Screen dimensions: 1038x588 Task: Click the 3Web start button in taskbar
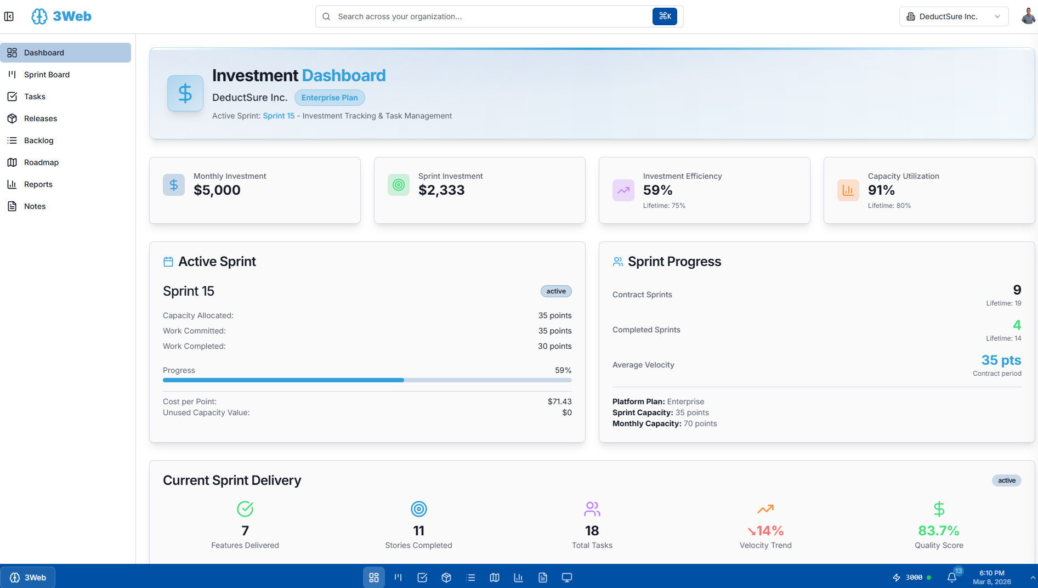28,578
